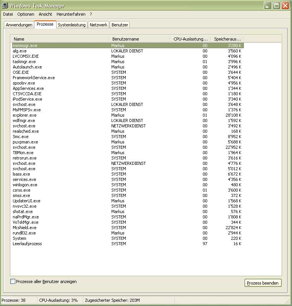Screen dimensions: 292x306
Task: Select the alg.exe process
Action: (128, 51)
